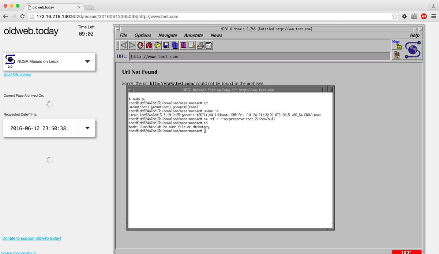
Task: Go back in Chrome
Action: coord(5,16)
